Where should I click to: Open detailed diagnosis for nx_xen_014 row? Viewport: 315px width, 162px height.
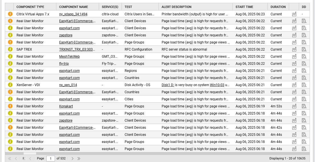(x=304, y=85)
